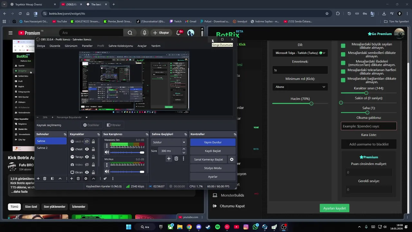Open YouTube hamburger guide menu
412x232 pixels.
pos(11,33)
